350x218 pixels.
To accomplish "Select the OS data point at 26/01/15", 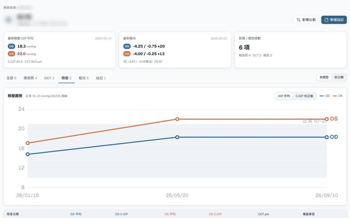I will [x=28, y=143].
